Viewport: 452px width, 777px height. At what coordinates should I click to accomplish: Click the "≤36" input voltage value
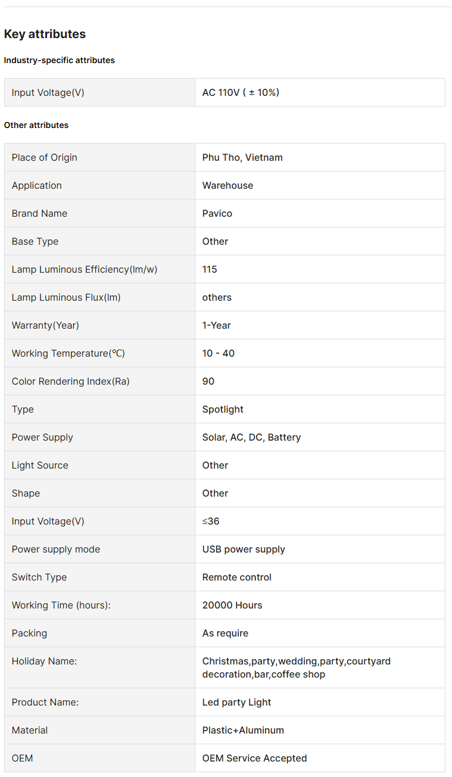pyautogui.click(x=211, y=521)
